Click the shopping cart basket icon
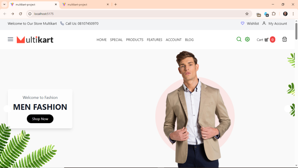The width and height of the screenshot is (298, 168). point(266,40)
